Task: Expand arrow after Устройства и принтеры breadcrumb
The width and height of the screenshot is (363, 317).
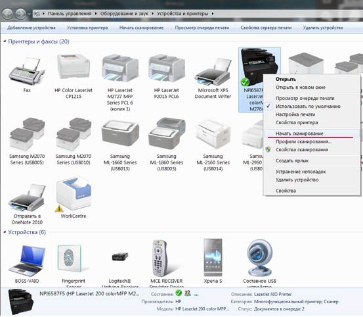Action: [213, 14]
